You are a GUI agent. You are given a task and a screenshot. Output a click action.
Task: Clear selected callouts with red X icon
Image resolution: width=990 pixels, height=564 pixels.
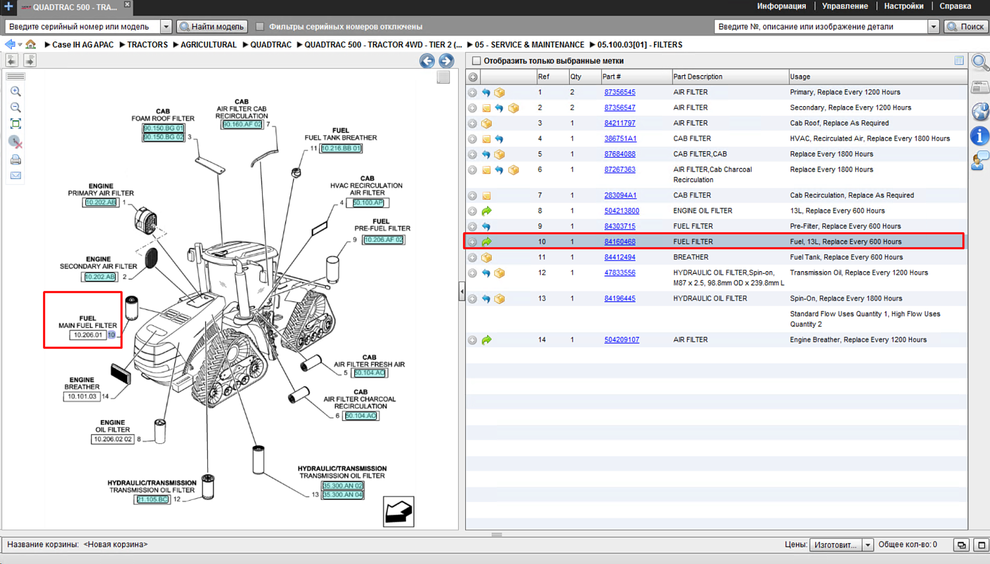[15, 142]
